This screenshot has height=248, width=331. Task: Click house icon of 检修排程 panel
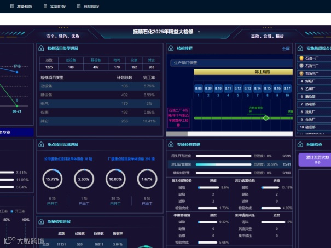[171, 49]
